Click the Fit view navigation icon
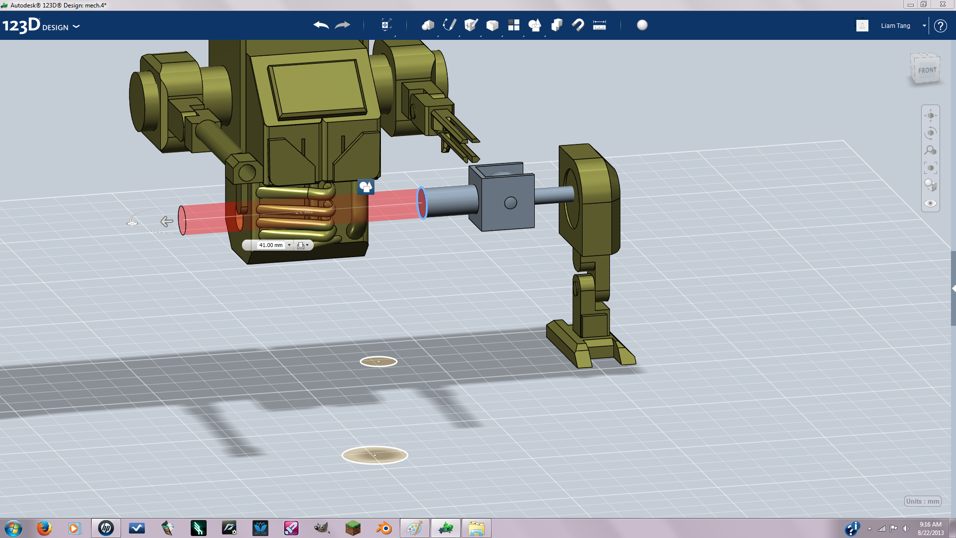Screen dimensions: 956x538 point(931,168)
